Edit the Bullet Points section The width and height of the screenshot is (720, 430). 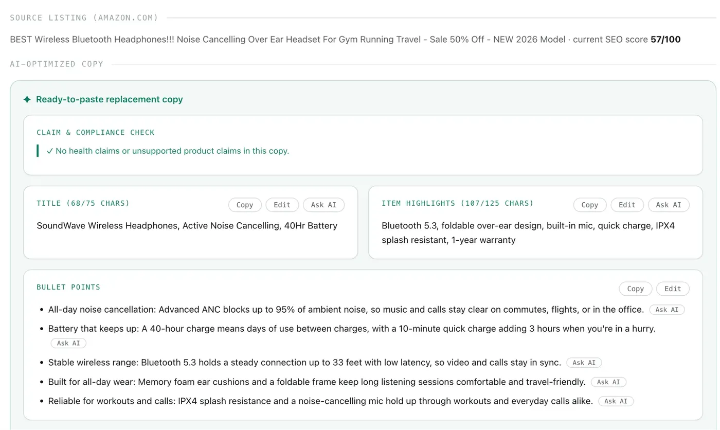pos(673,289)
